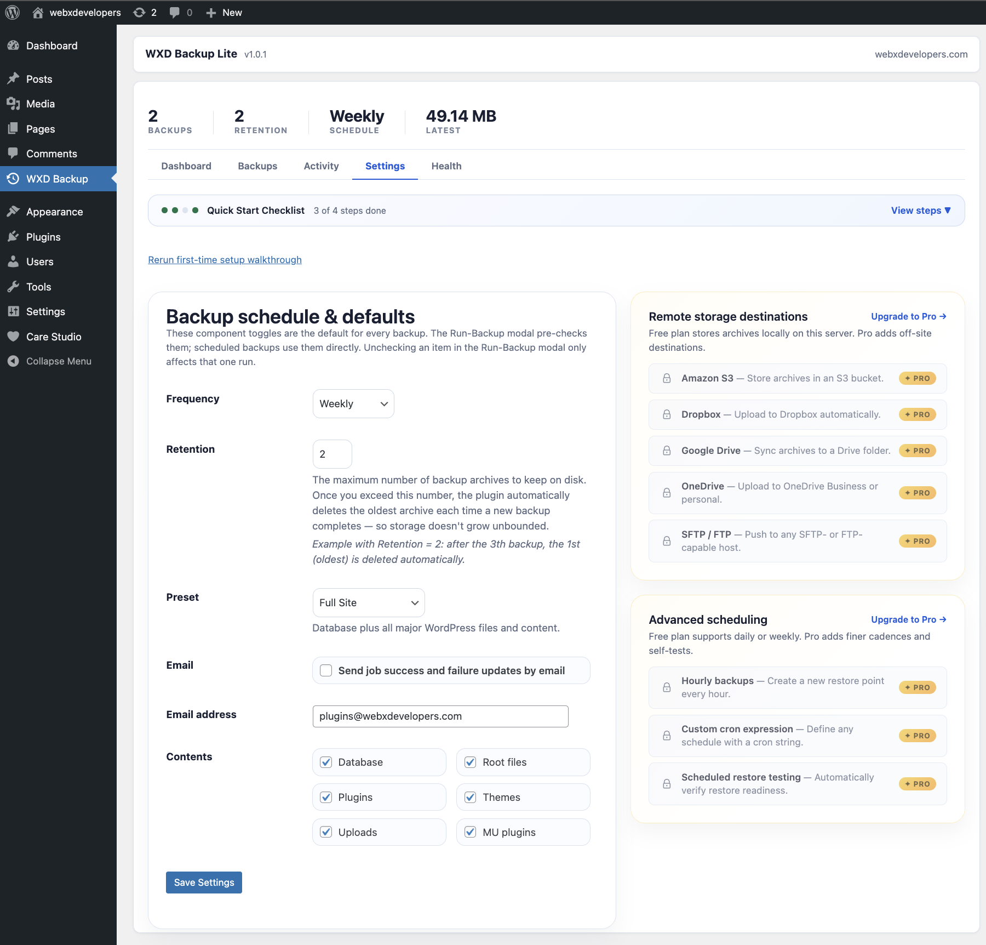Screen dimensions: 986x945
Task: Uncheck the Root files checkbox
Action: coord(470,762)
